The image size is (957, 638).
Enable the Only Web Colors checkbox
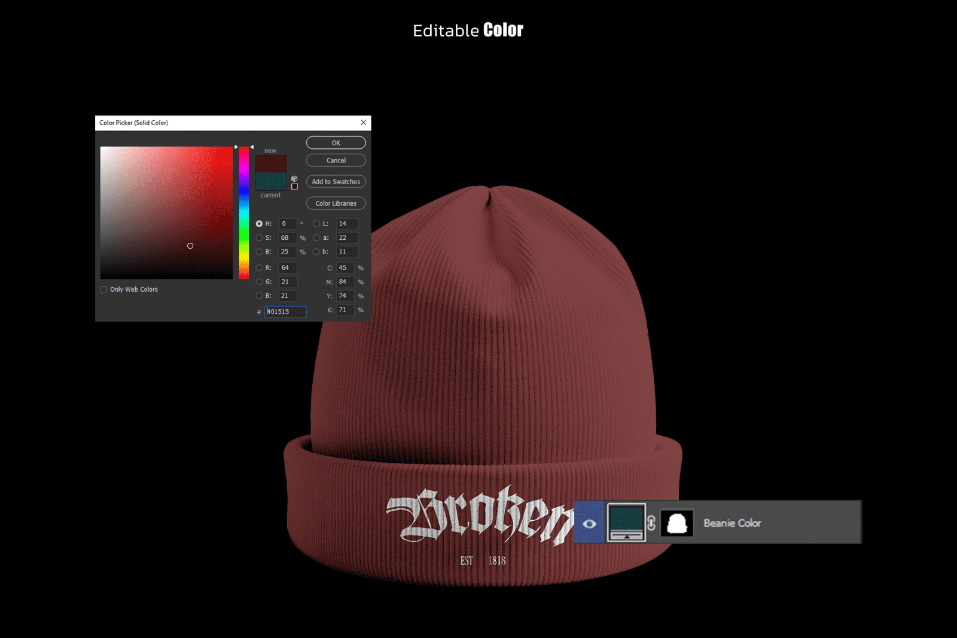coord(103,289)
